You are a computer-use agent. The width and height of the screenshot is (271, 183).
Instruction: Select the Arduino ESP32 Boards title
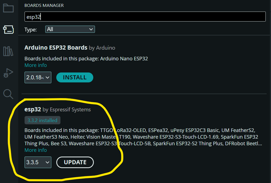pos(56,48)
